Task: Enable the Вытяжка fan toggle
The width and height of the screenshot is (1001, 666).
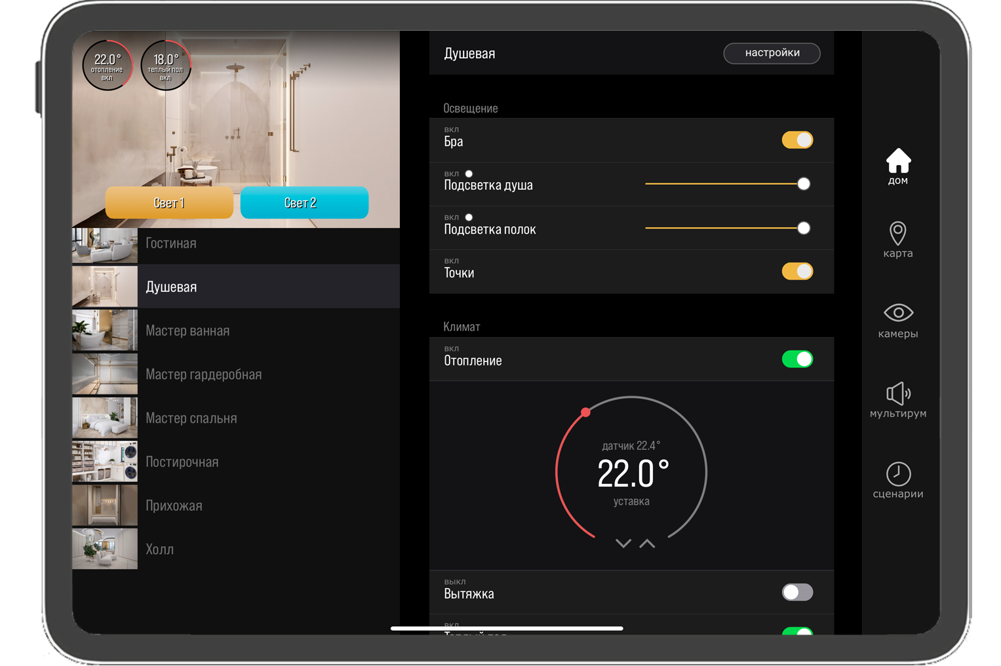Action: (x=797, y=592)
